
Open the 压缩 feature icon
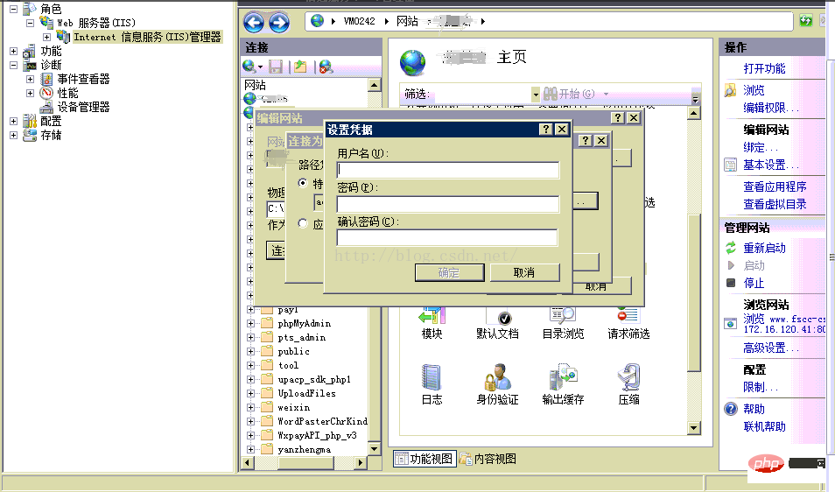click(x=628, y=377)
